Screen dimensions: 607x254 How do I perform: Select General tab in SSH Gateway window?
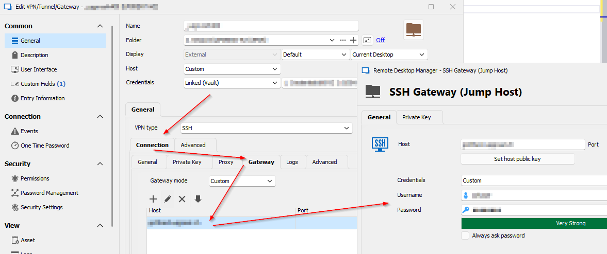379,117
